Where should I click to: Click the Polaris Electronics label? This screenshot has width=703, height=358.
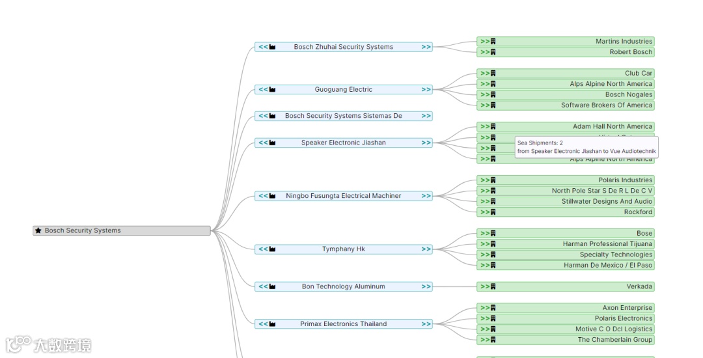pos(623,318)
